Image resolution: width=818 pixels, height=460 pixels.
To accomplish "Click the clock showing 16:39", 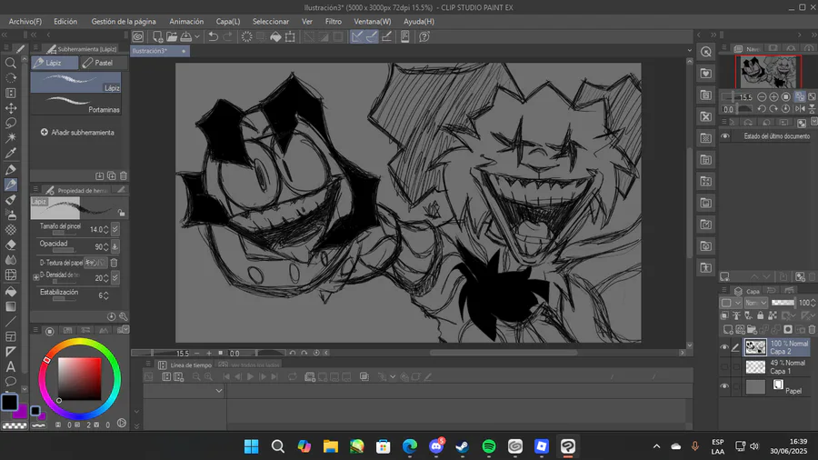I will pos(798,441).
